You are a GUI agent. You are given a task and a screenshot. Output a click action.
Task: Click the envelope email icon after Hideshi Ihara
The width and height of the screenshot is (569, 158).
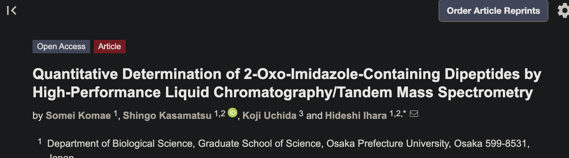[x=414, y=114]
